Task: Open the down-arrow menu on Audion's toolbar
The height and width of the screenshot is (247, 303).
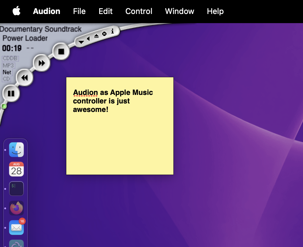Action: coord(81,42)
